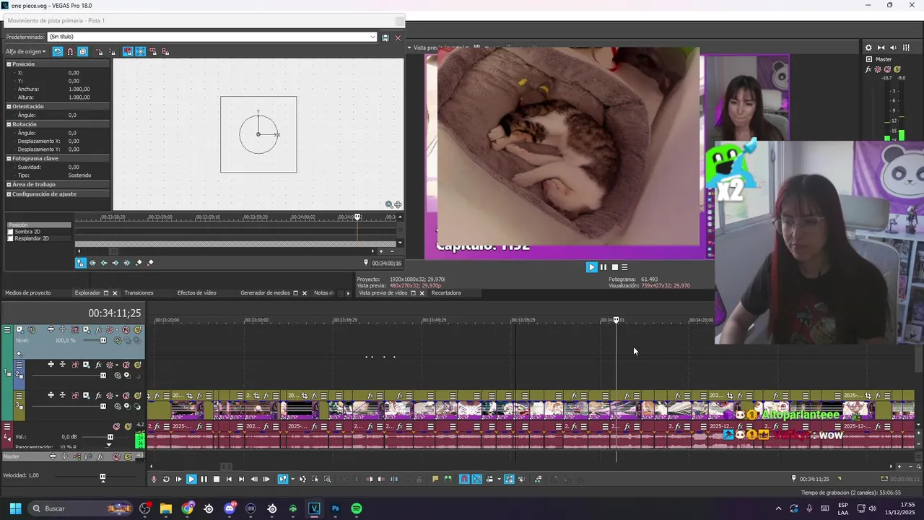Screen dimensions: 924x520
Task: Open Master FX on mixer panel
Action: pyautogui.click(x=869, y=69)
